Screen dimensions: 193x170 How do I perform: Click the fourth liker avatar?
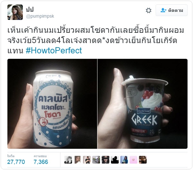(96, 160)
